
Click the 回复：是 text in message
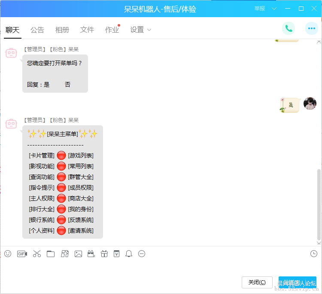click(38, 85)
